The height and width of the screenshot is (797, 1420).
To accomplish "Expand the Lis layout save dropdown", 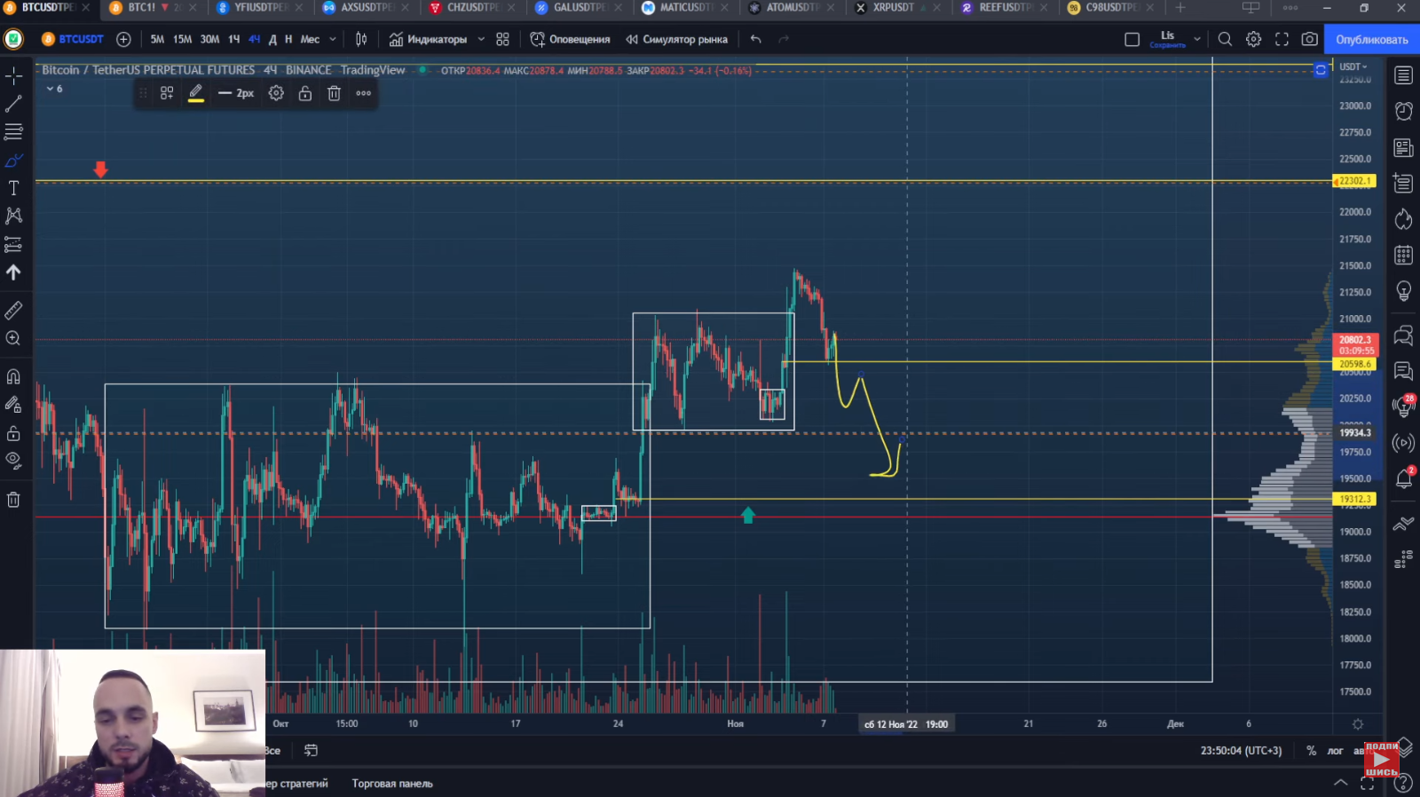I will point(1196,39).
